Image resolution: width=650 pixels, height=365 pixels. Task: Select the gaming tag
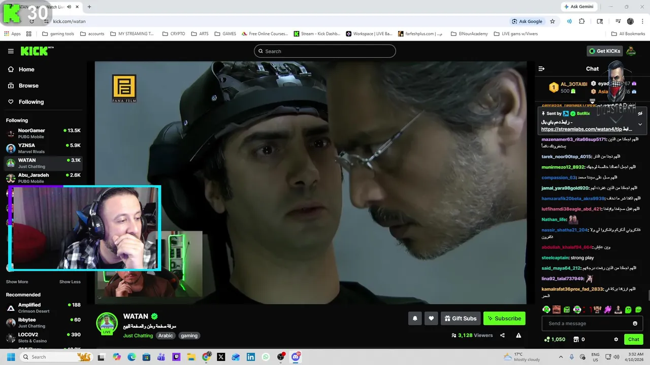click(189, 336)
